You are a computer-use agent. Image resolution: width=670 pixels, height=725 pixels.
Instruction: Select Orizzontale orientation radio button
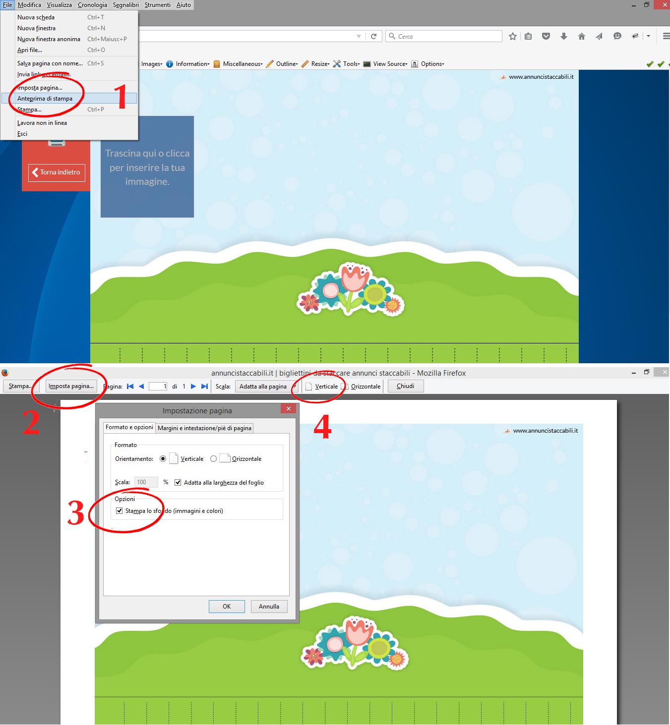(213, 459)
